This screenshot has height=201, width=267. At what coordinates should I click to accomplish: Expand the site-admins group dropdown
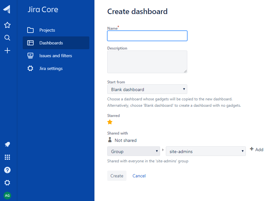pos(206,151)
